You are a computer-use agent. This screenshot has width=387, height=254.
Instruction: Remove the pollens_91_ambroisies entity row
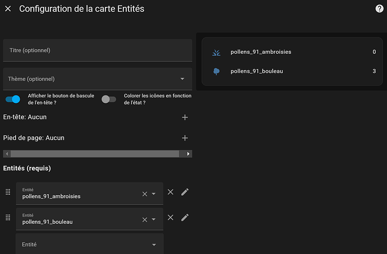[171, 192]
